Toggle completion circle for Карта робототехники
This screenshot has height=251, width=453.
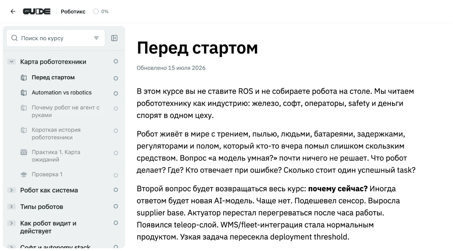(x=116, y=62)
